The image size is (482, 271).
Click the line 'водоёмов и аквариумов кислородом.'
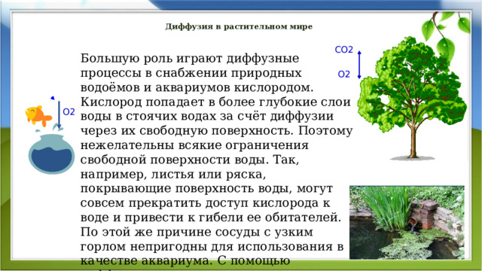pyautogui.click(x=197, y=87)
